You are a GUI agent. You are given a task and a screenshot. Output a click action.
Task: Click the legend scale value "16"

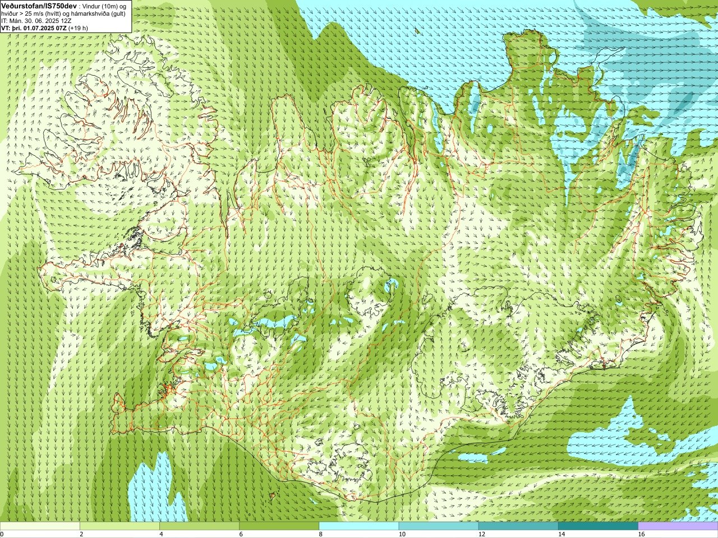[641, 534]
